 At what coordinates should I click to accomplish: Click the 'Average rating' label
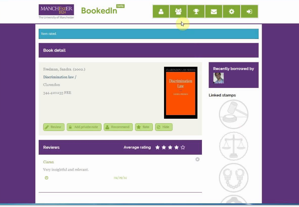coord(137,147)
